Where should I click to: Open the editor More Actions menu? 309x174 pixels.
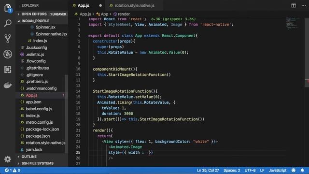[x=304, y=5]
